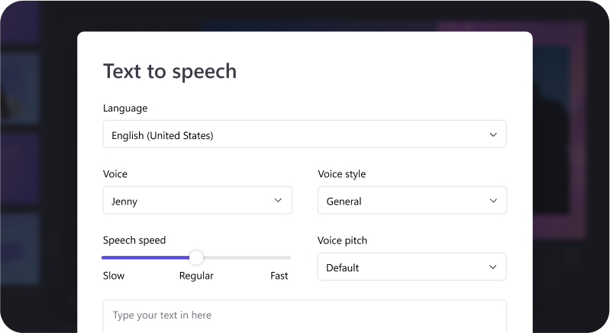Focus the "Type your text in here" field
The height and width of the screenshot is (333, 610).
[x=304, y=315]
